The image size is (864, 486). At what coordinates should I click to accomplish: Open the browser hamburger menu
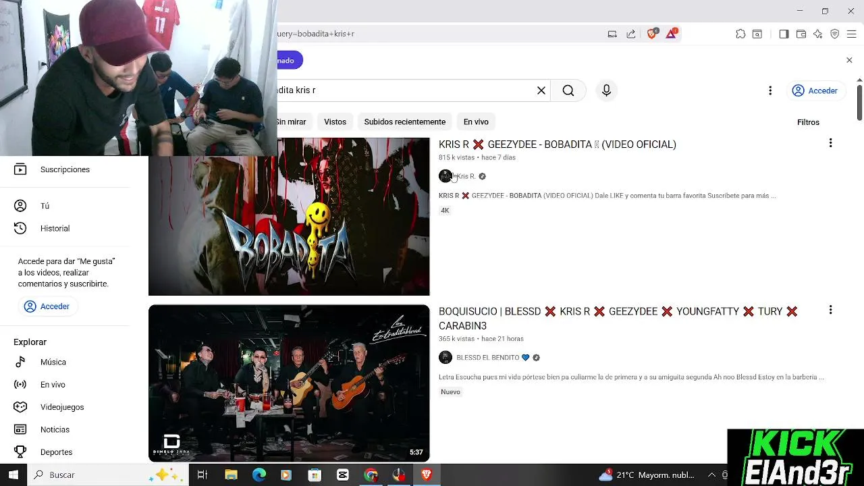(852, 34)
